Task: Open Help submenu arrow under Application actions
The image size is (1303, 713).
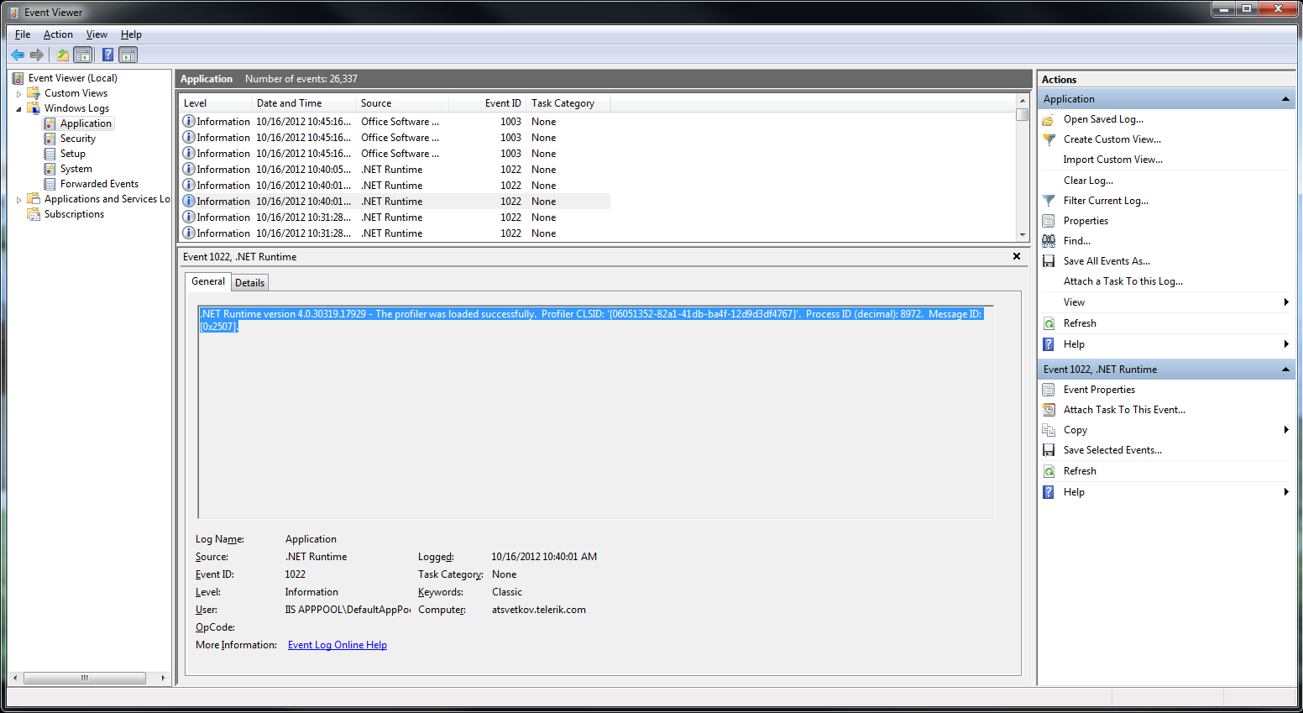Action: pyautogui.click(x=1286, y=344)
